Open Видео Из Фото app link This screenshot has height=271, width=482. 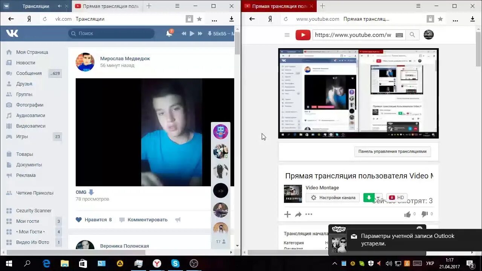[x=33, y=242]
